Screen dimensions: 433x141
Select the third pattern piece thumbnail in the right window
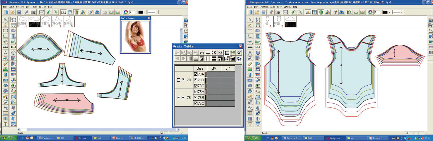[x=290, y=21]
